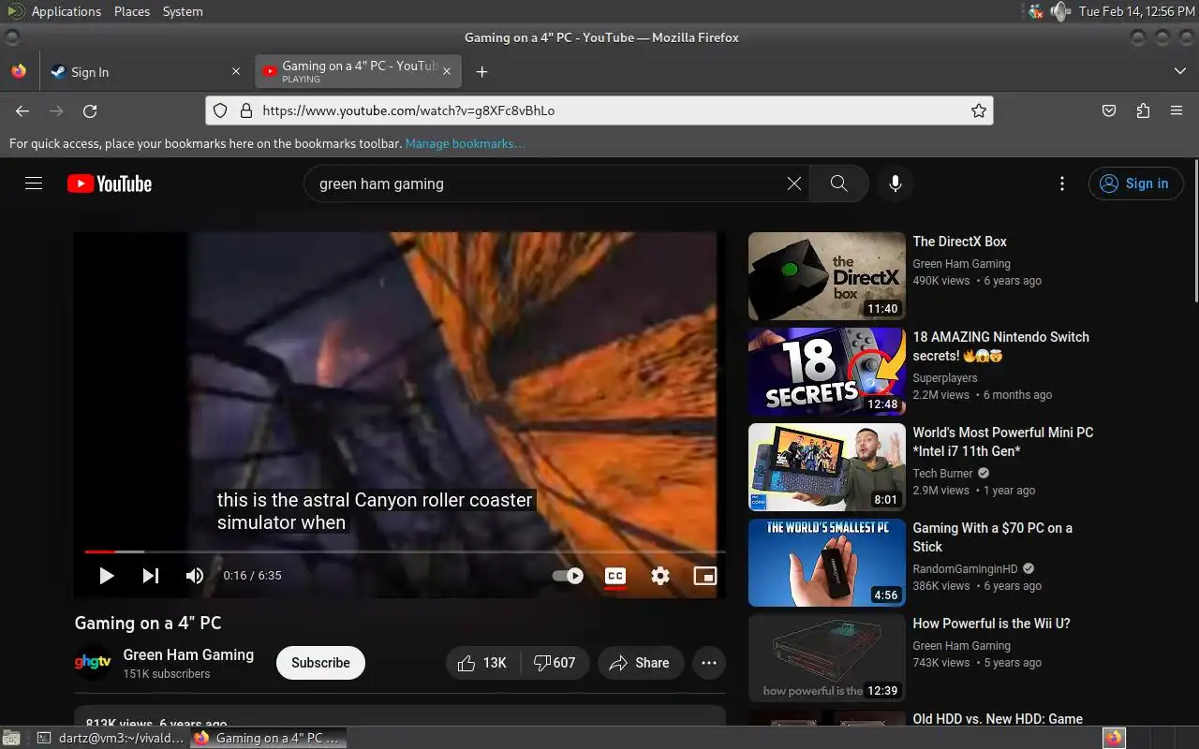Subscribe to Green Ham Gaming

320,663
